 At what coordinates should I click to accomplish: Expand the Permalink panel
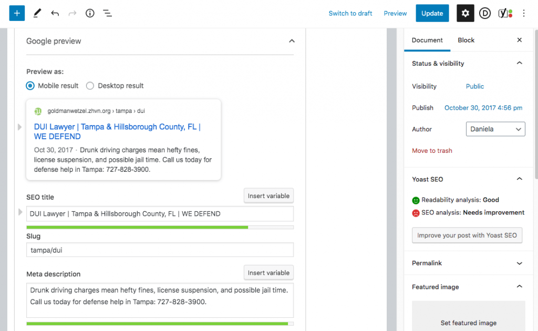coord(520,263)
